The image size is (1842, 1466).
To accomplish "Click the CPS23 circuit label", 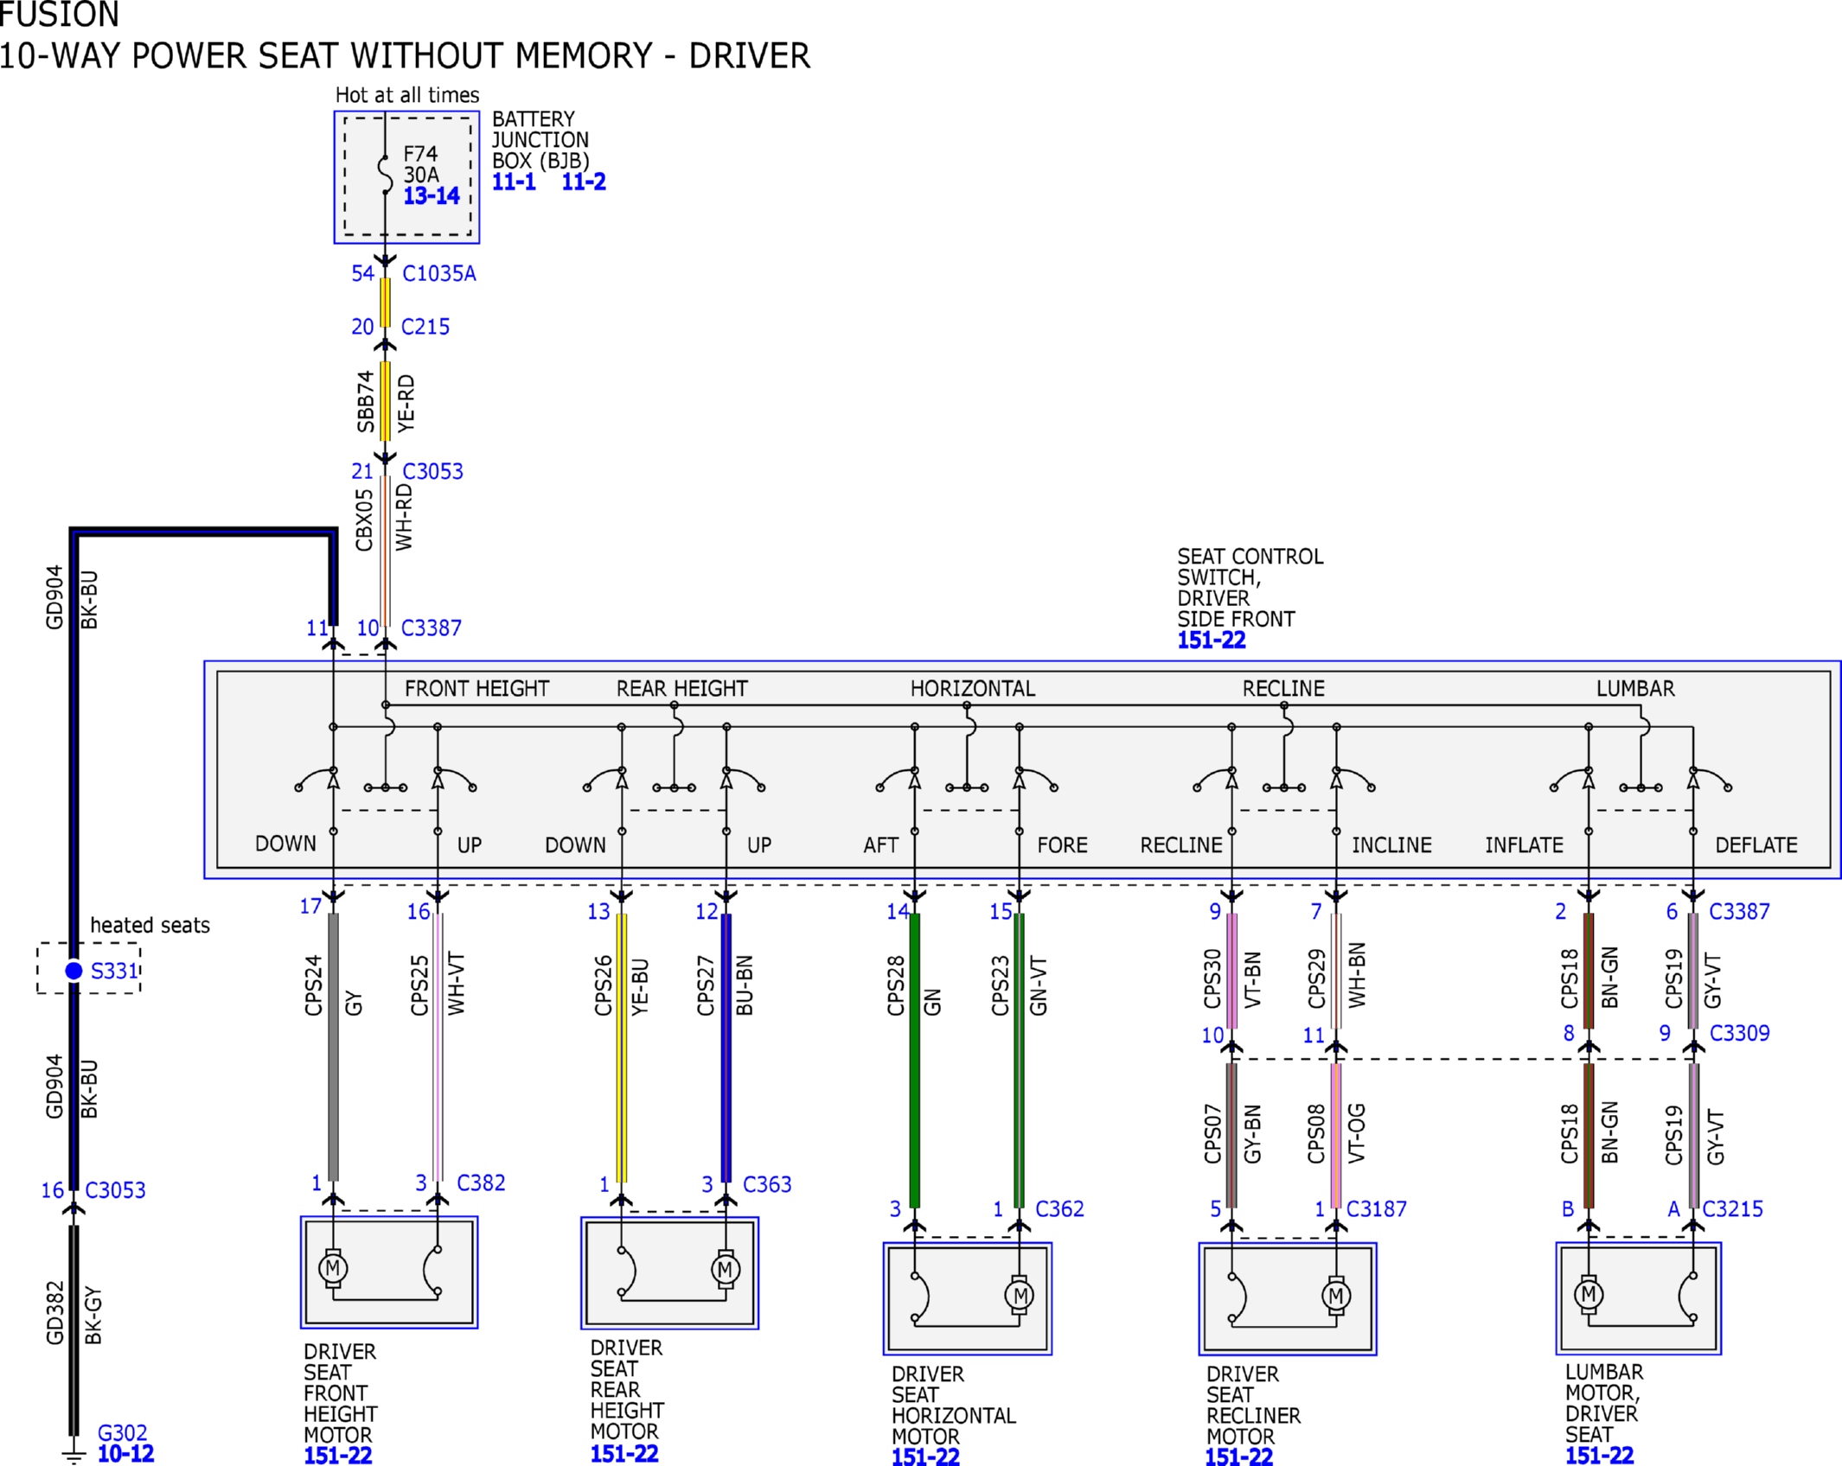I will click(1001, 985).
